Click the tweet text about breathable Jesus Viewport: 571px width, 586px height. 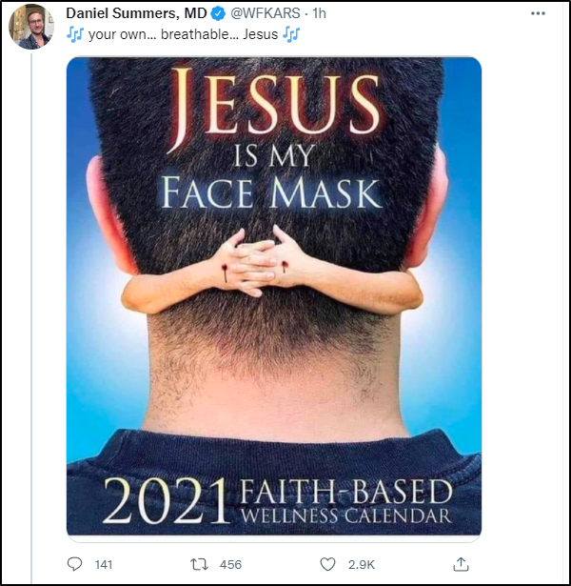[182, 34]
